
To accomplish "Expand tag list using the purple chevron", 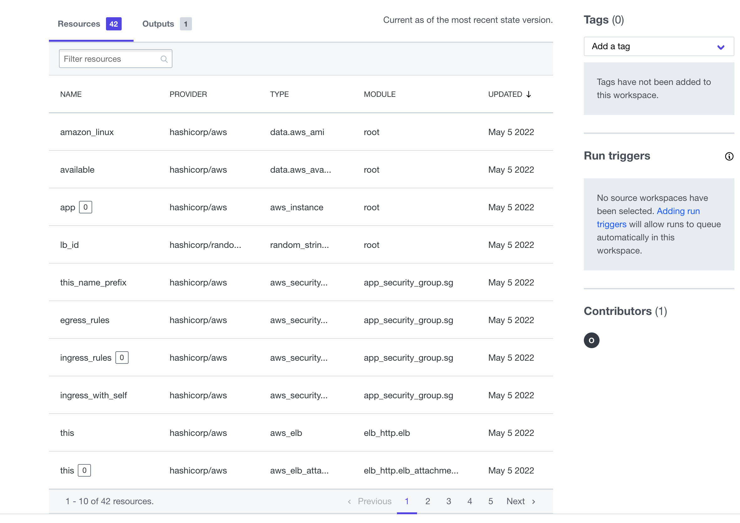I will pyautogui.click(x=721, y=47).
